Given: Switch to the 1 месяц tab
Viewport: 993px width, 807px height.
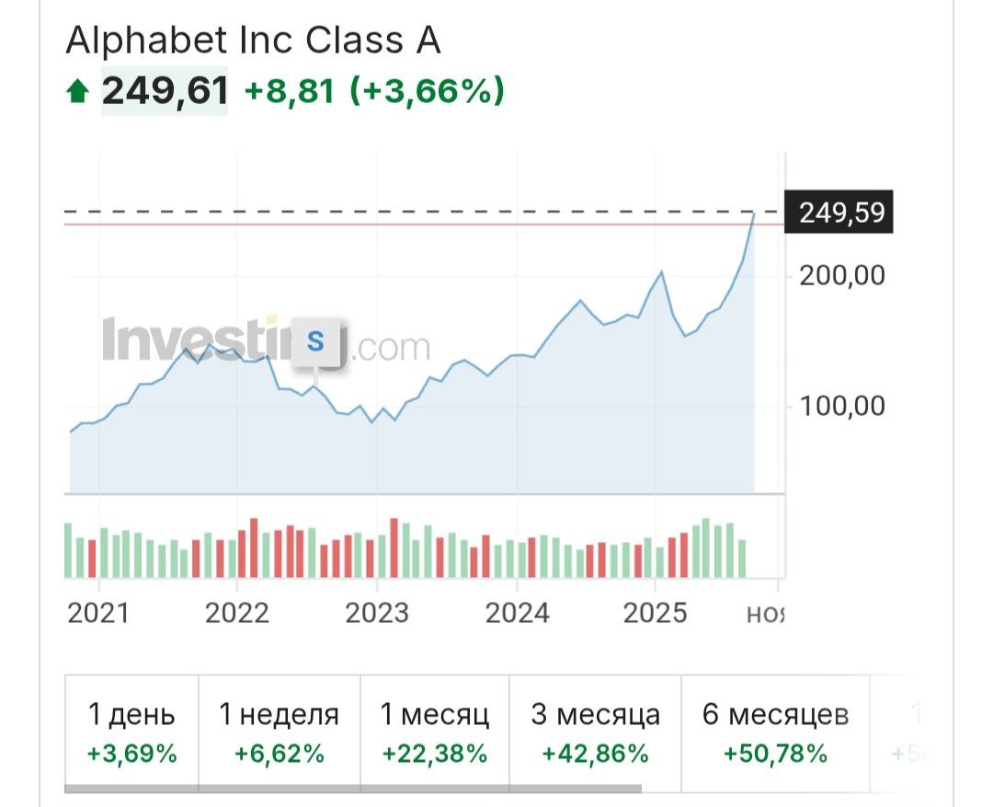Looking at the screenshot, I should (x=434, y=733).
